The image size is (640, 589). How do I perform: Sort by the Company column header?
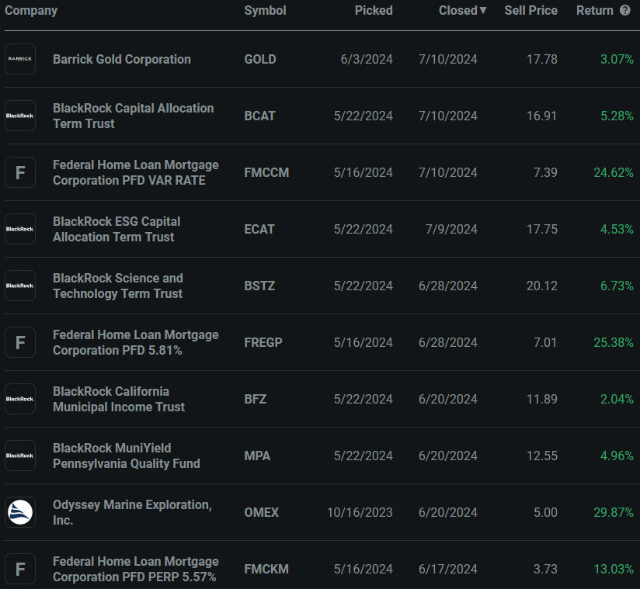pos(31,11)
